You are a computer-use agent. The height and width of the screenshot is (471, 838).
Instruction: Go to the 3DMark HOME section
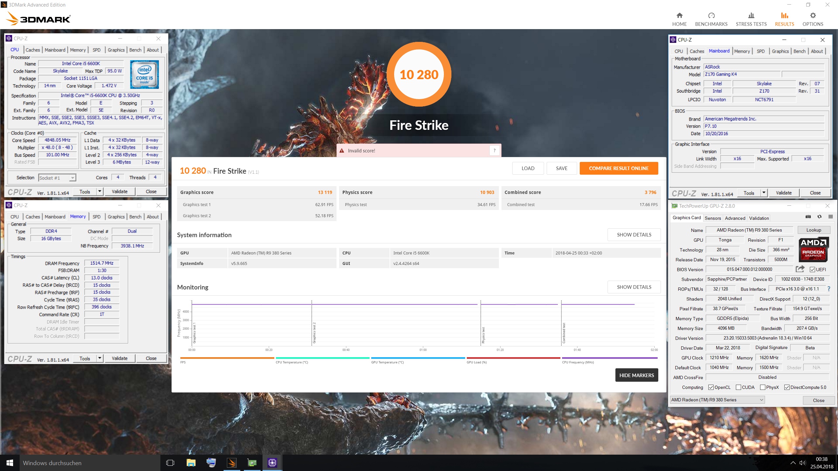(679, 19)
